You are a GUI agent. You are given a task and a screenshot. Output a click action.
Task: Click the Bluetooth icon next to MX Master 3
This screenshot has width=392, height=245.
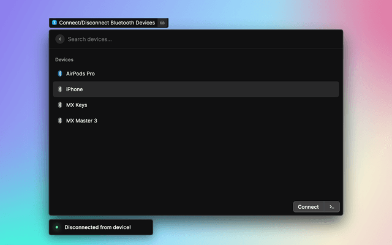(x=60, y=121)
